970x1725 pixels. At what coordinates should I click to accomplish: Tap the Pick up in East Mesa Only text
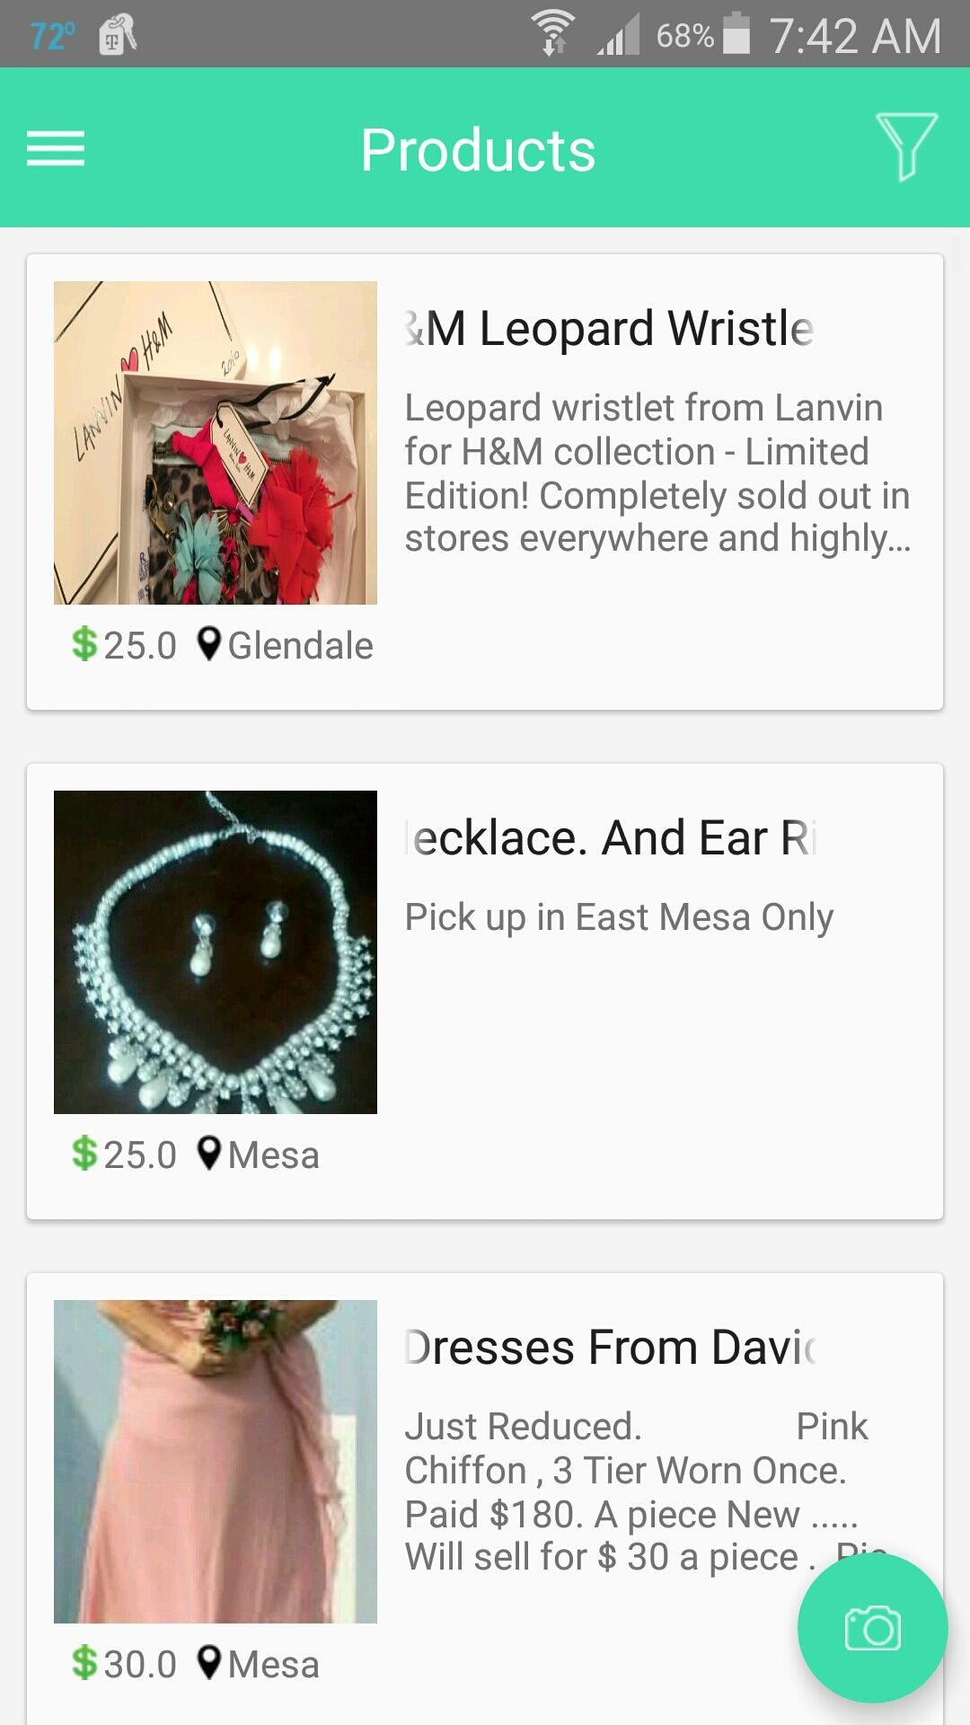[619, 917]
